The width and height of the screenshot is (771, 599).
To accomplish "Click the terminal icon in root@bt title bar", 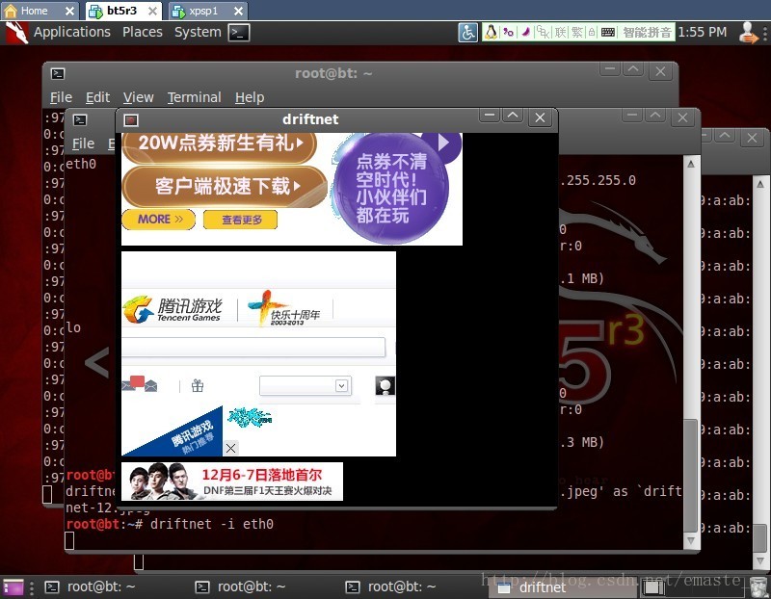I will pos(58,74).
